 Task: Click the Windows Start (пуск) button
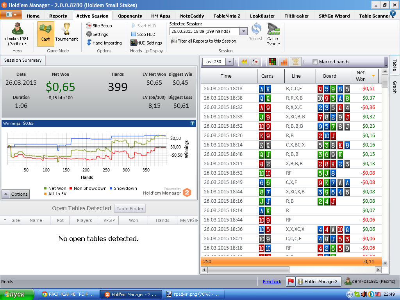tap(17, 295)
